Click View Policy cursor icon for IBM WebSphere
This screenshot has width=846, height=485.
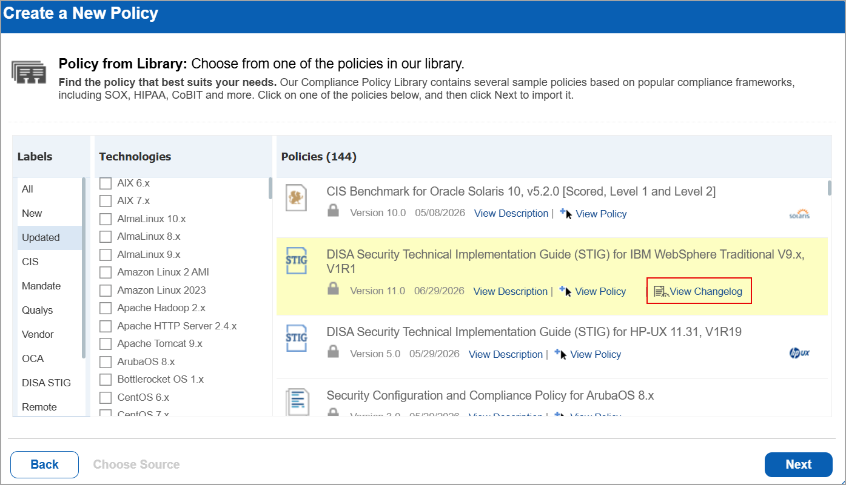click(565, 291)
